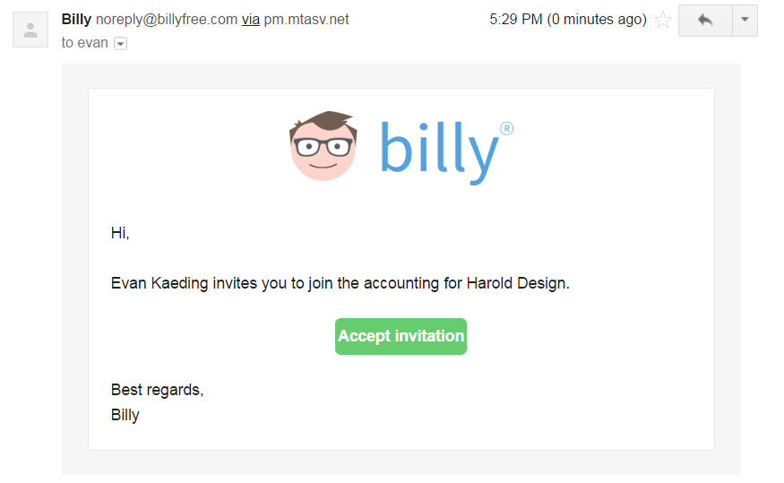Click the Accept invitation button

click(x=401, y=336)
